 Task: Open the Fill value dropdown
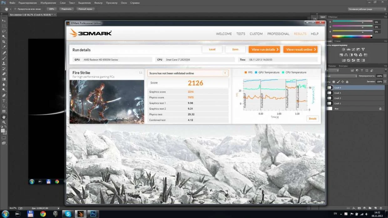385,82
